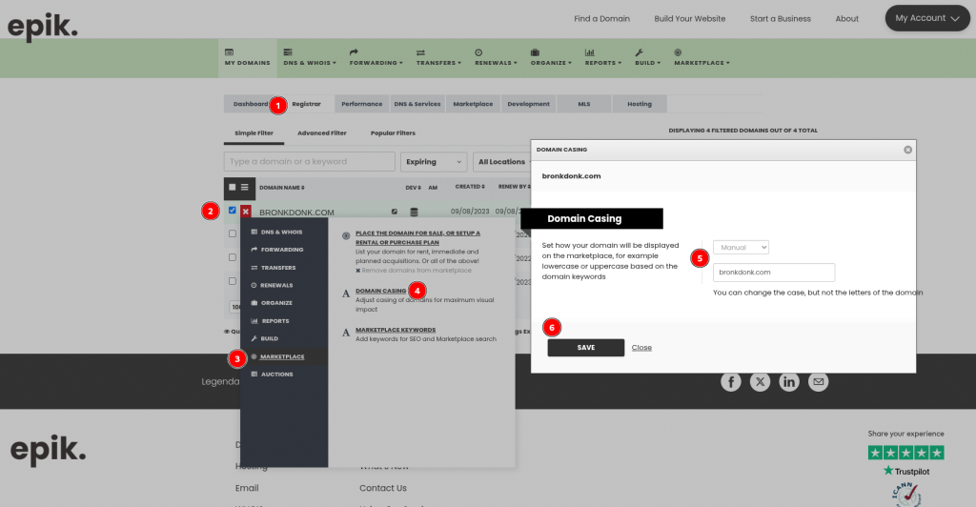Click the epik logo at top left

(42, 26)
